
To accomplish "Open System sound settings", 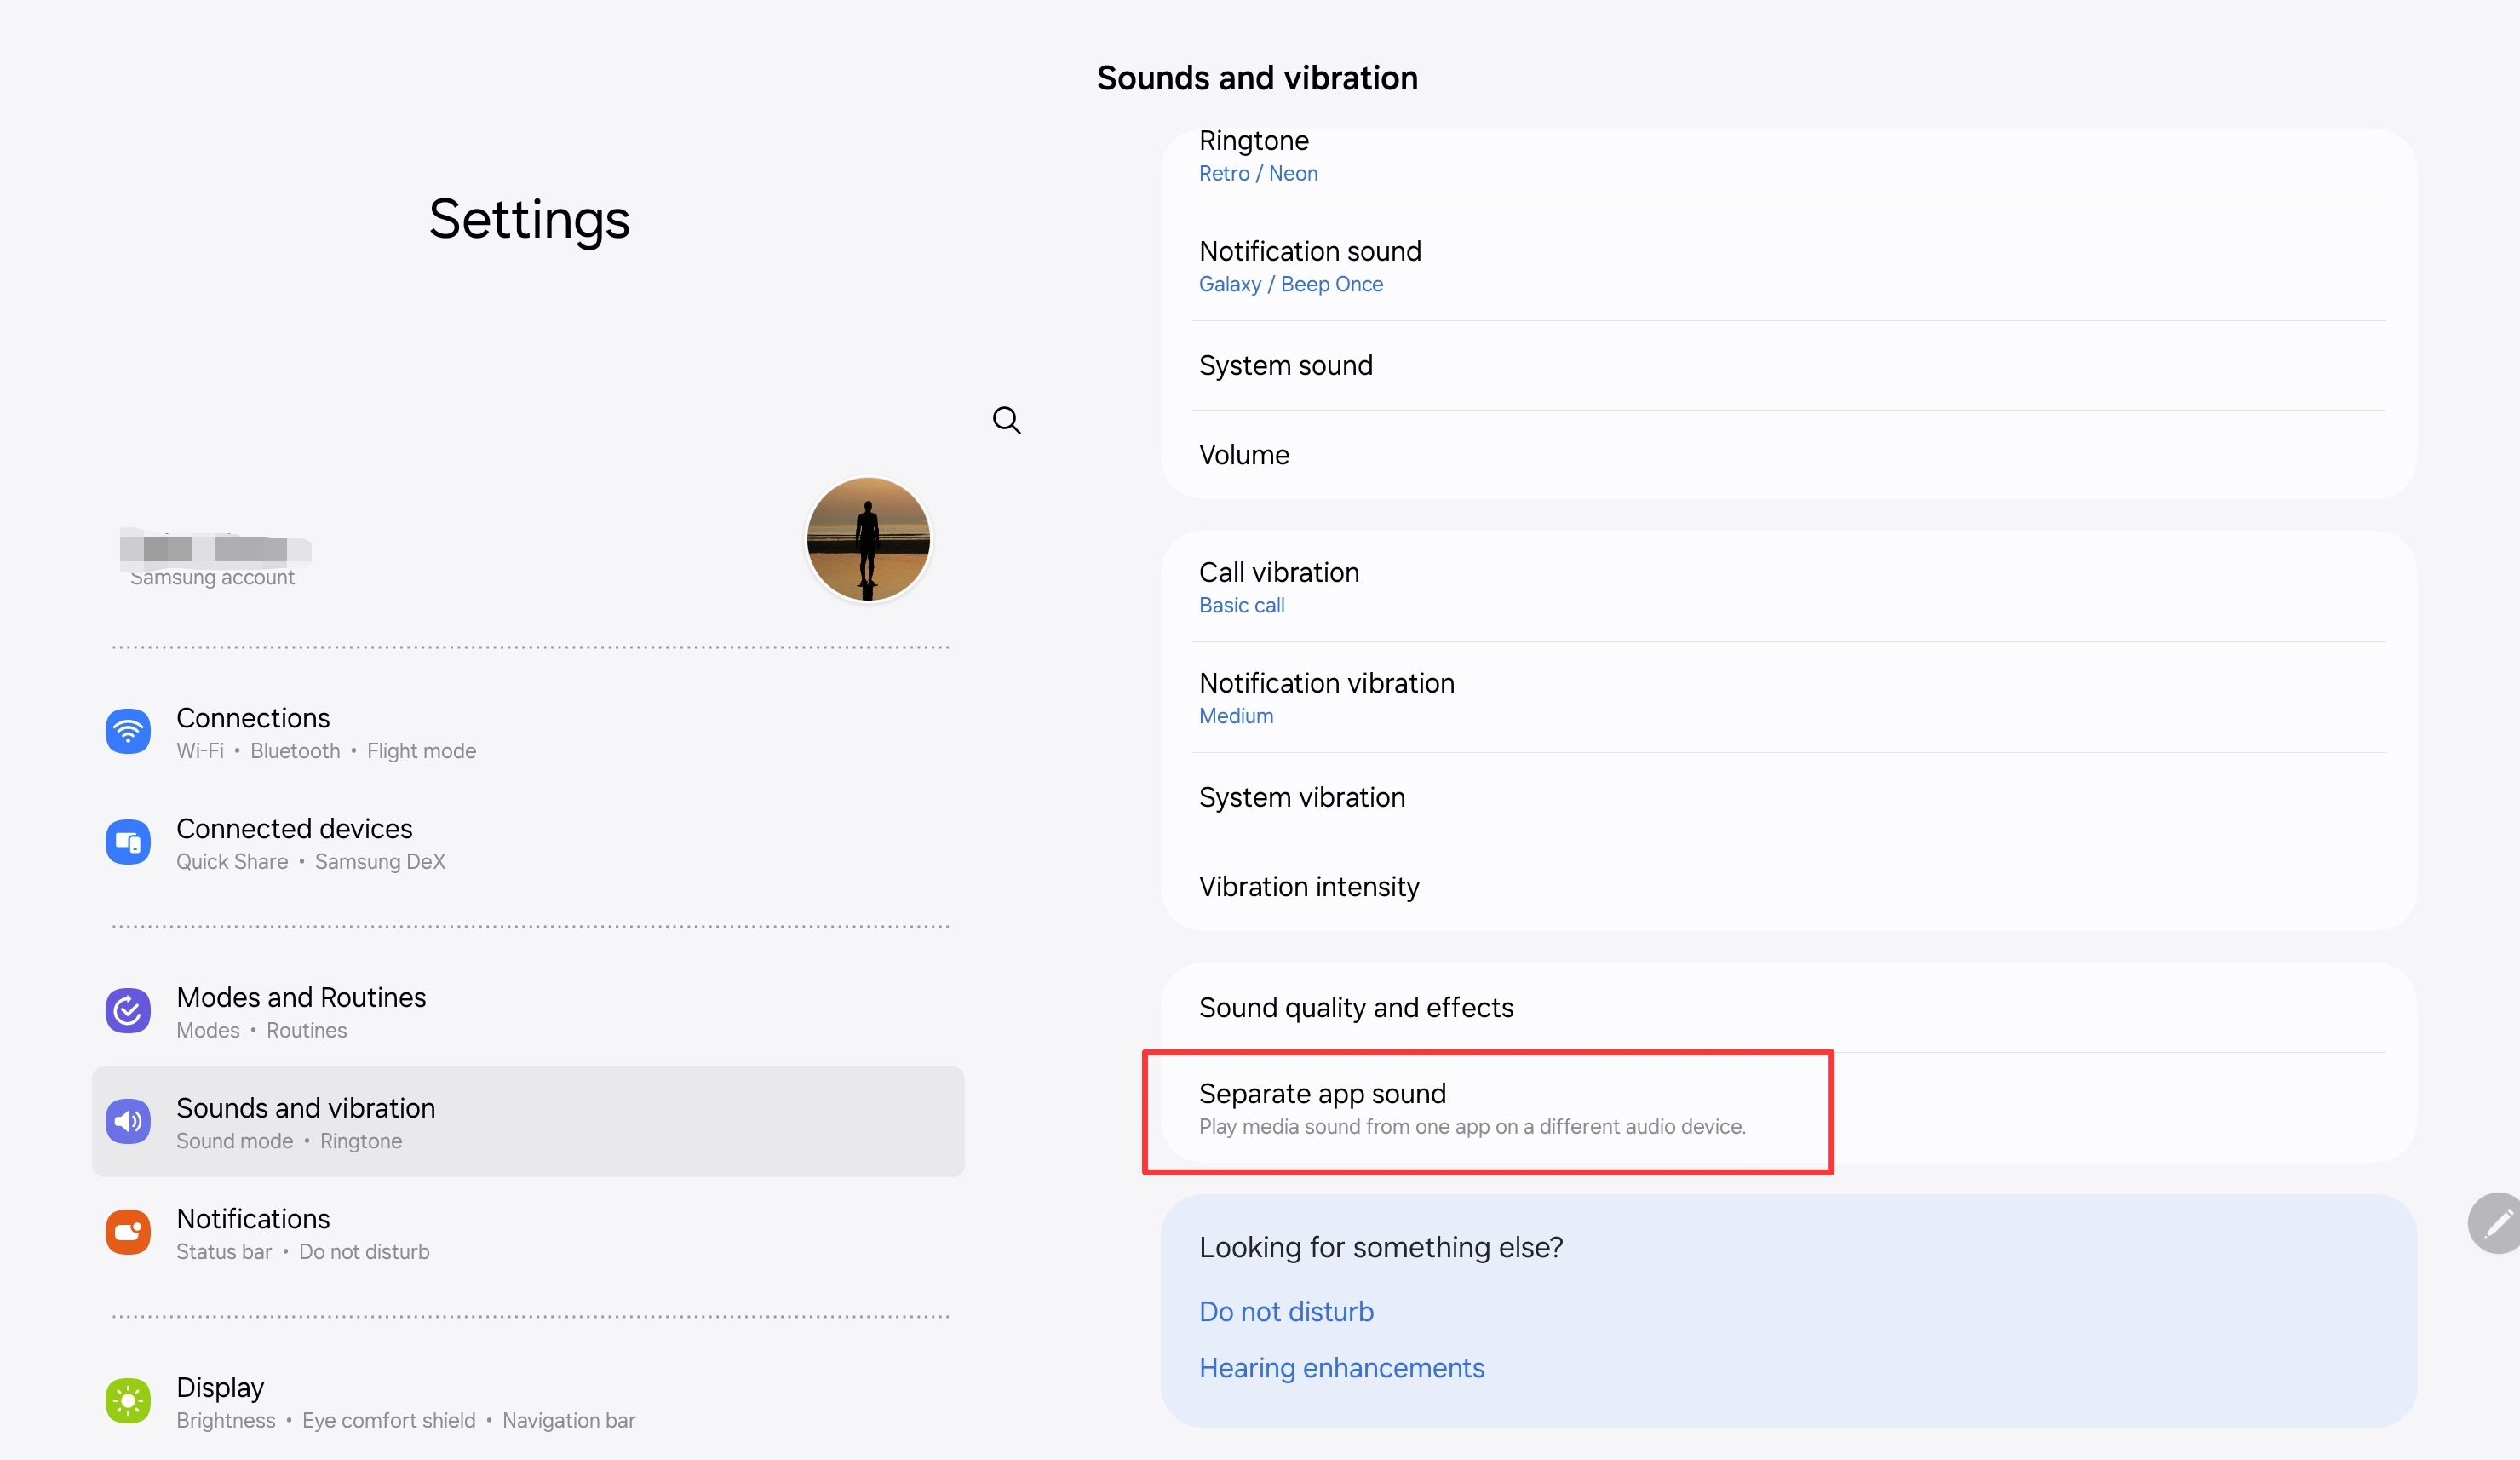I will pos(1285,365).
